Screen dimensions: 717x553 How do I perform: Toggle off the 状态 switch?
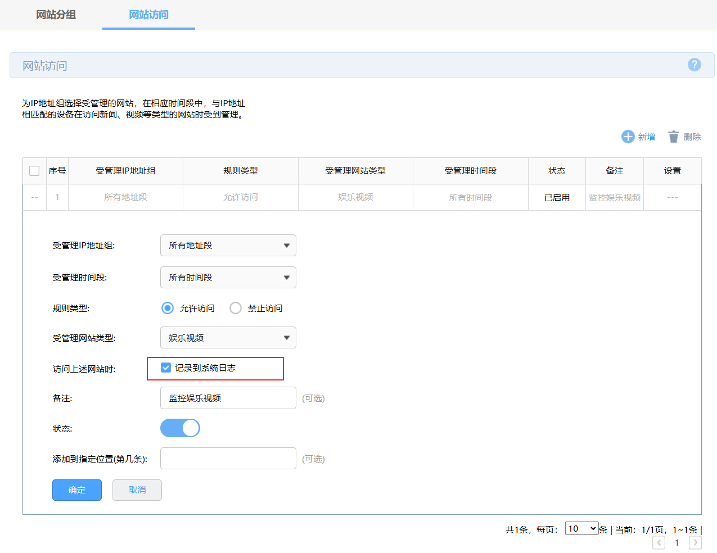tap(180, 428)
